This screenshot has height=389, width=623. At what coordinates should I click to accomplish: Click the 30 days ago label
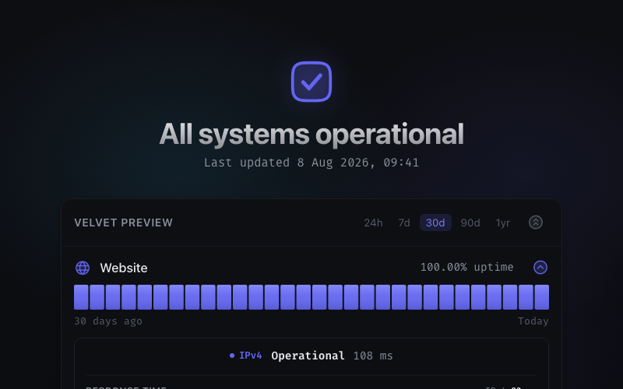pyautogui.click(x=108, y=321)
